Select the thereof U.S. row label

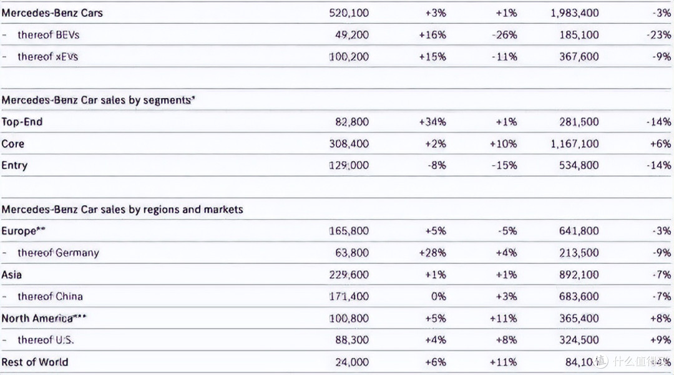tap(46, 340)
